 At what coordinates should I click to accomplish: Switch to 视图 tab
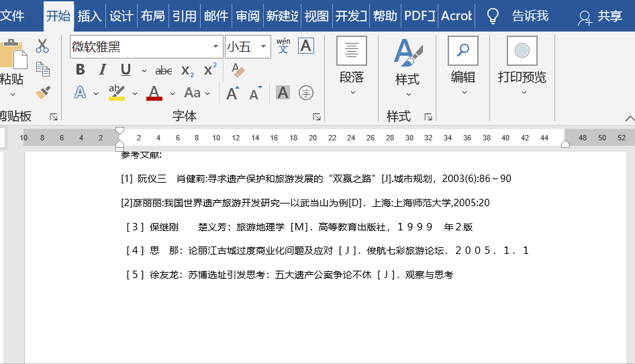316,16
